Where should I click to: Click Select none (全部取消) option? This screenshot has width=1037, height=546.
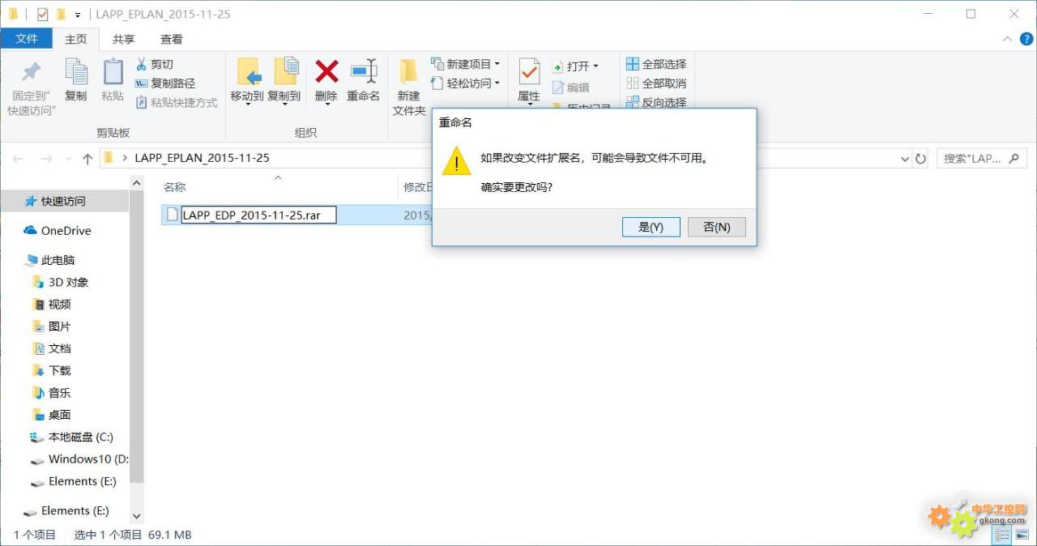pyautogui.click(x=657, y=83)
